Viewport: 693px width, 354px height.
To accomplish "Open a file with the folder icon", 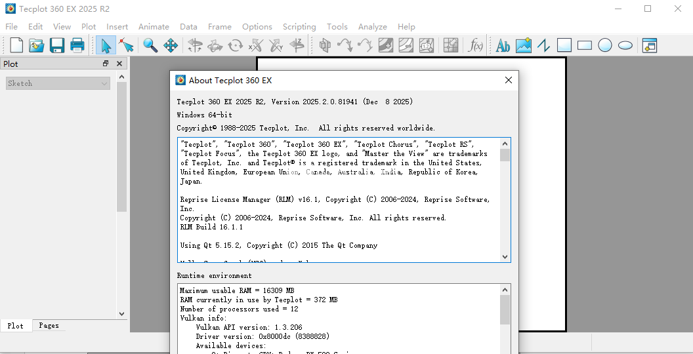I will (36, 45).
